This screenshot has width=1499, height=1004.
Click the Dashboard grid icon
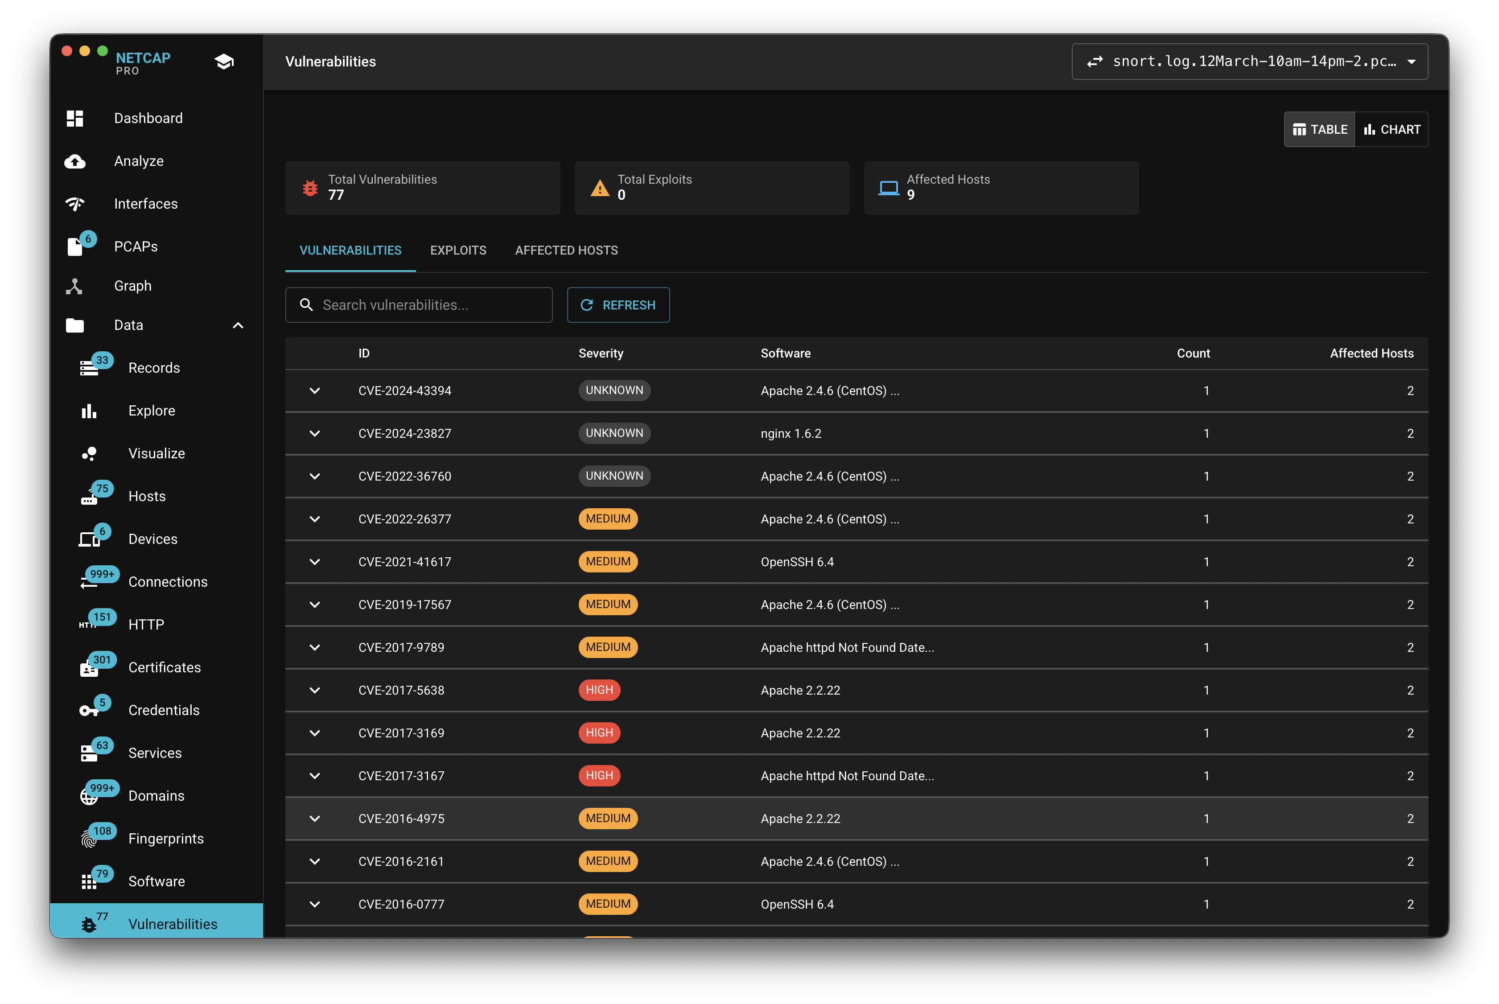coord(75,119)
